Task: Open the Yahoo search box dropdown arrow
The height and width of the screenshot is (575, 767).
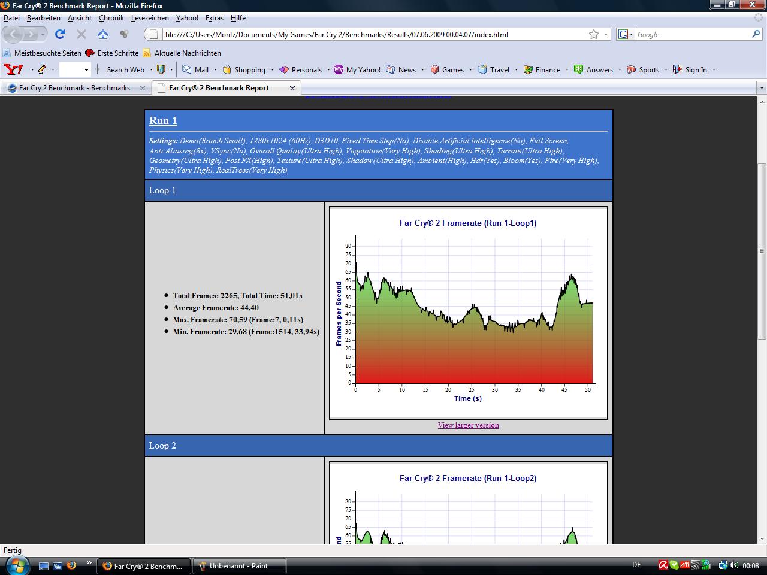Action: pyautogui.click(x=86, y=70)
